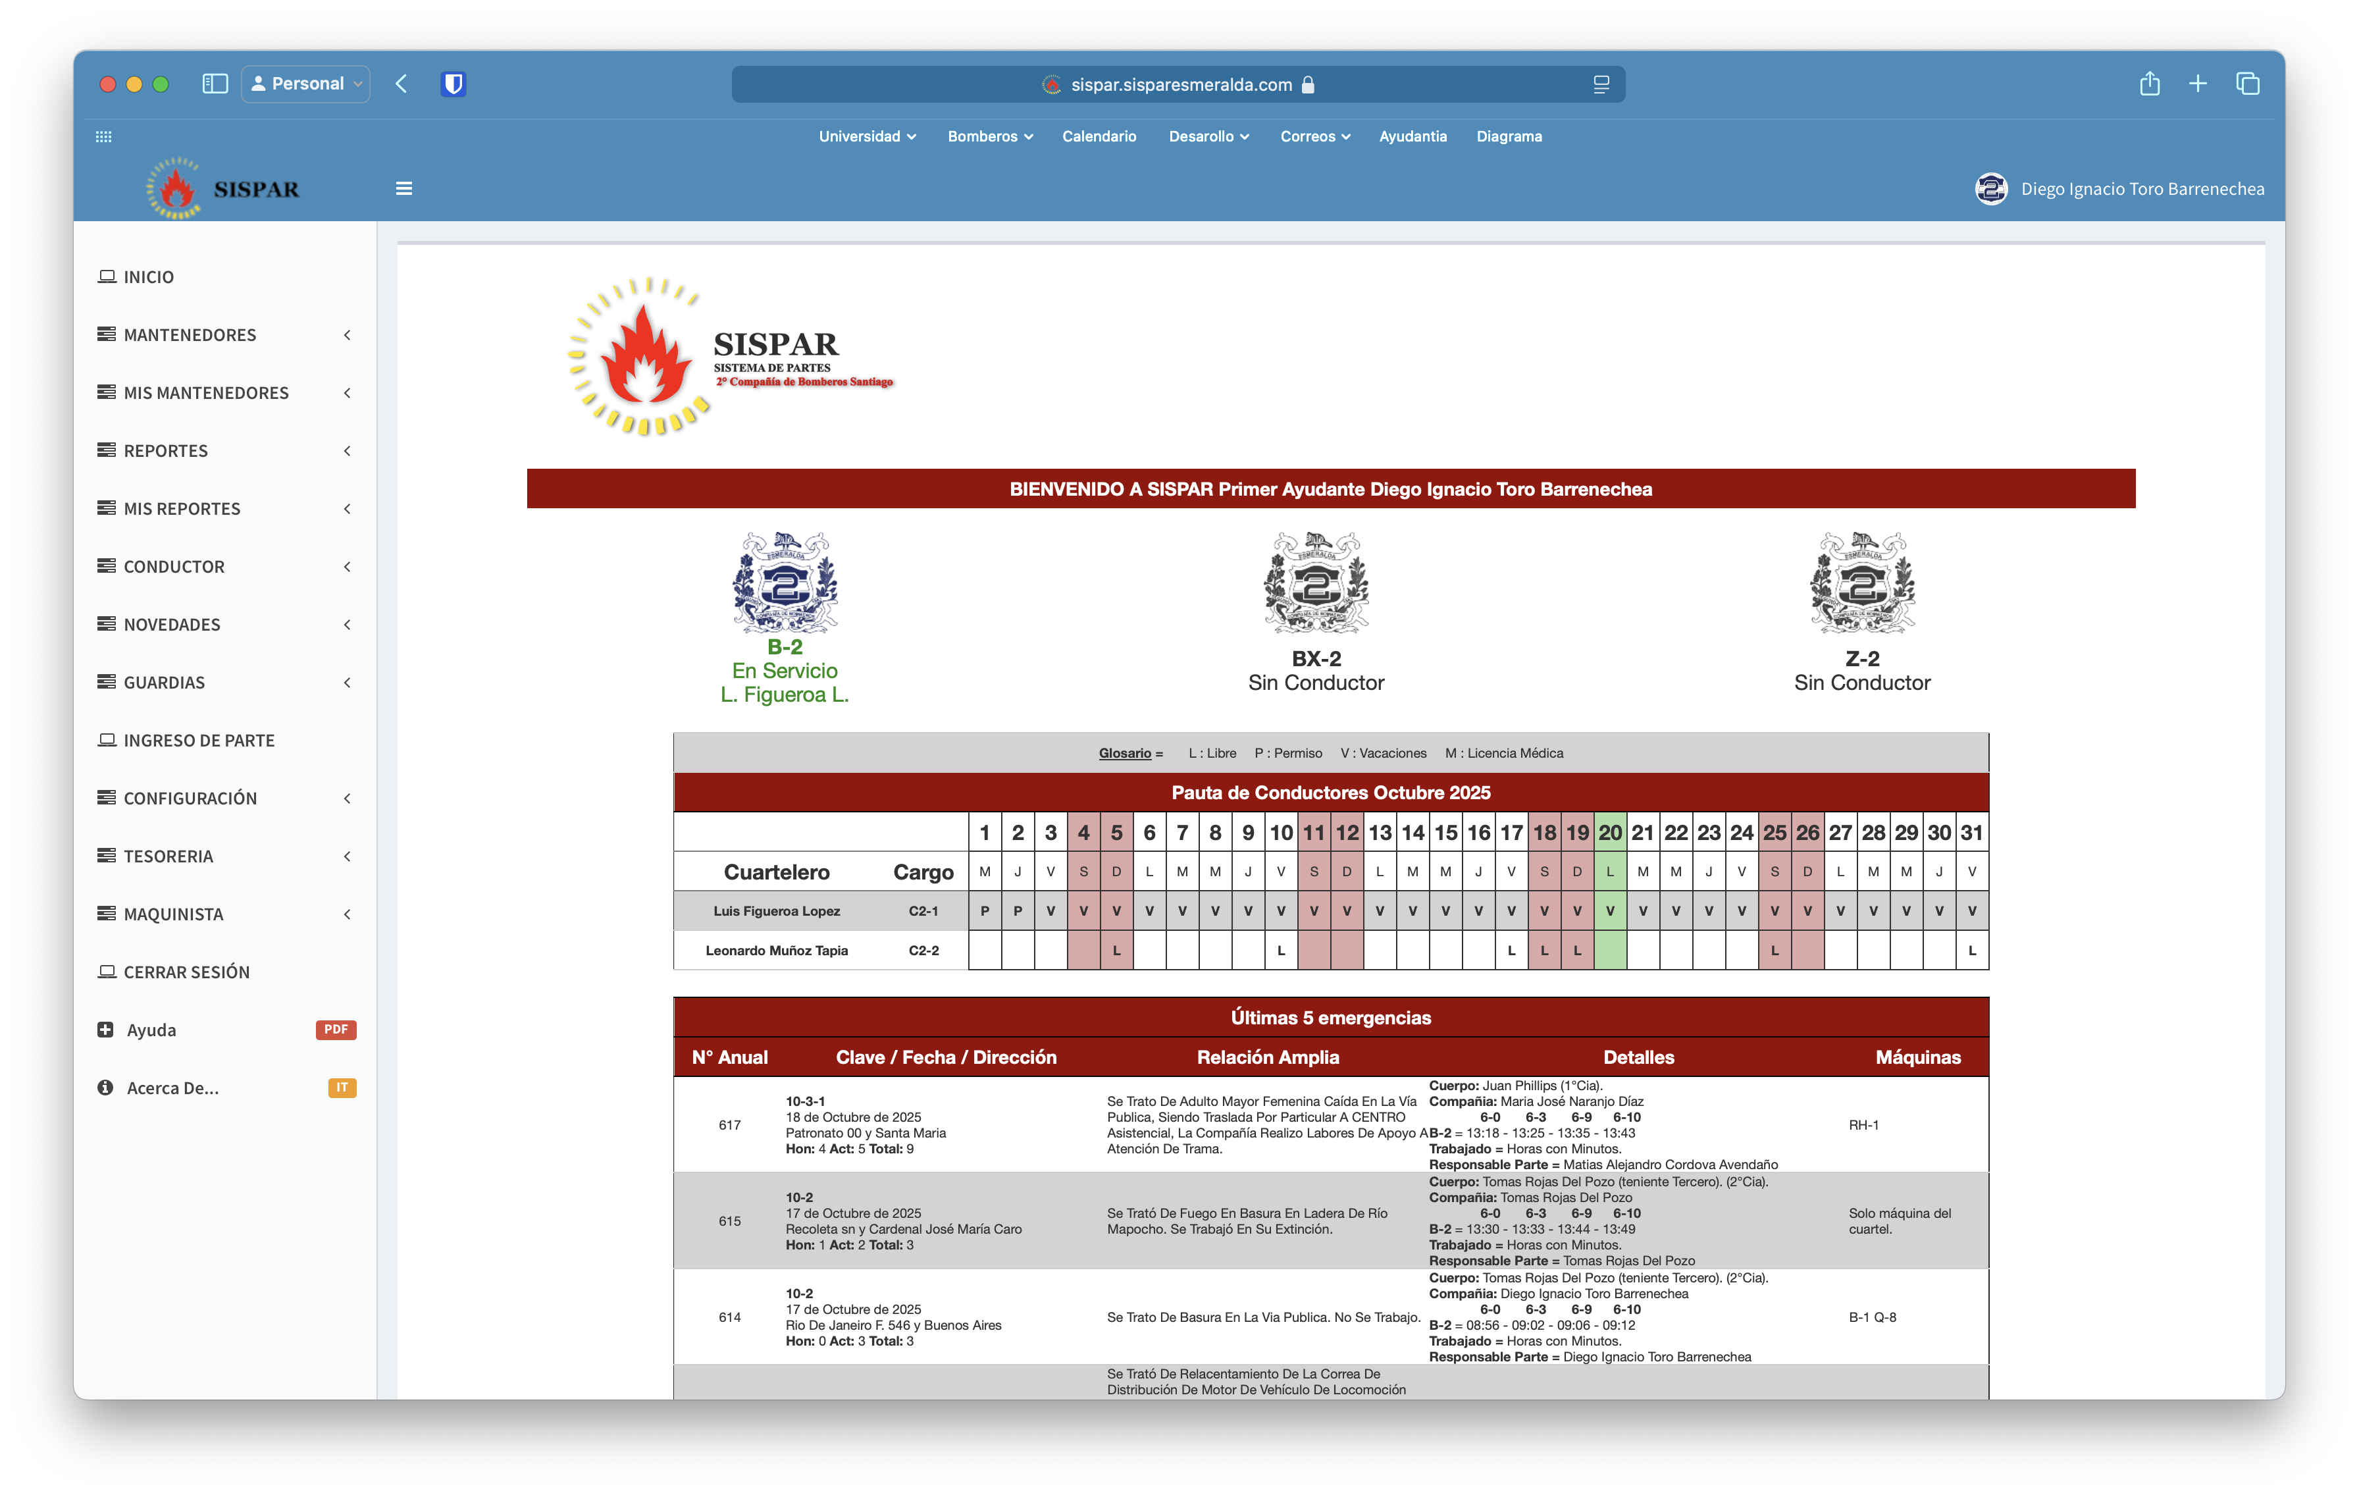Click the Bitwarden shield extension icon

[x=453, y=84]
